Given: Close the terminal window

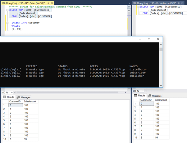Looking at the screenshot, I should tap(158, 39).
